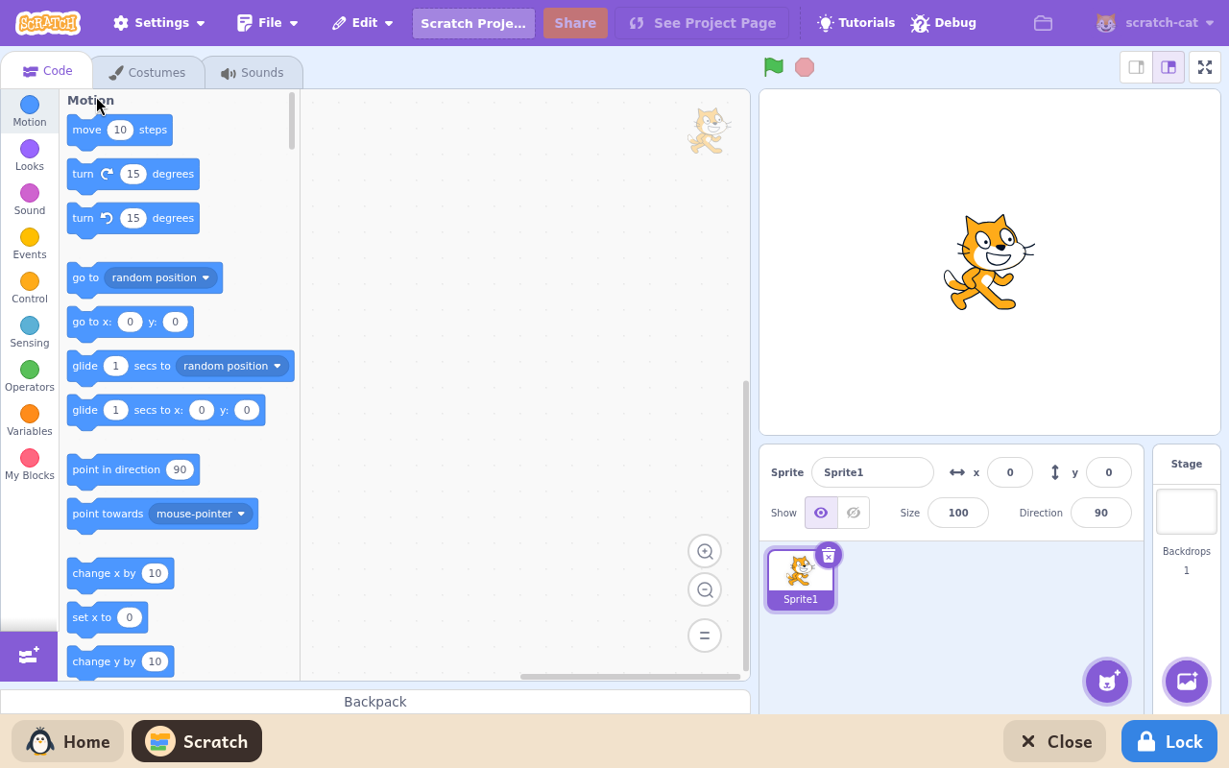The width and height of the screenshot is (1229, 768).
Task: Click the Add Extension button
Action: click(x=29, y=656)
